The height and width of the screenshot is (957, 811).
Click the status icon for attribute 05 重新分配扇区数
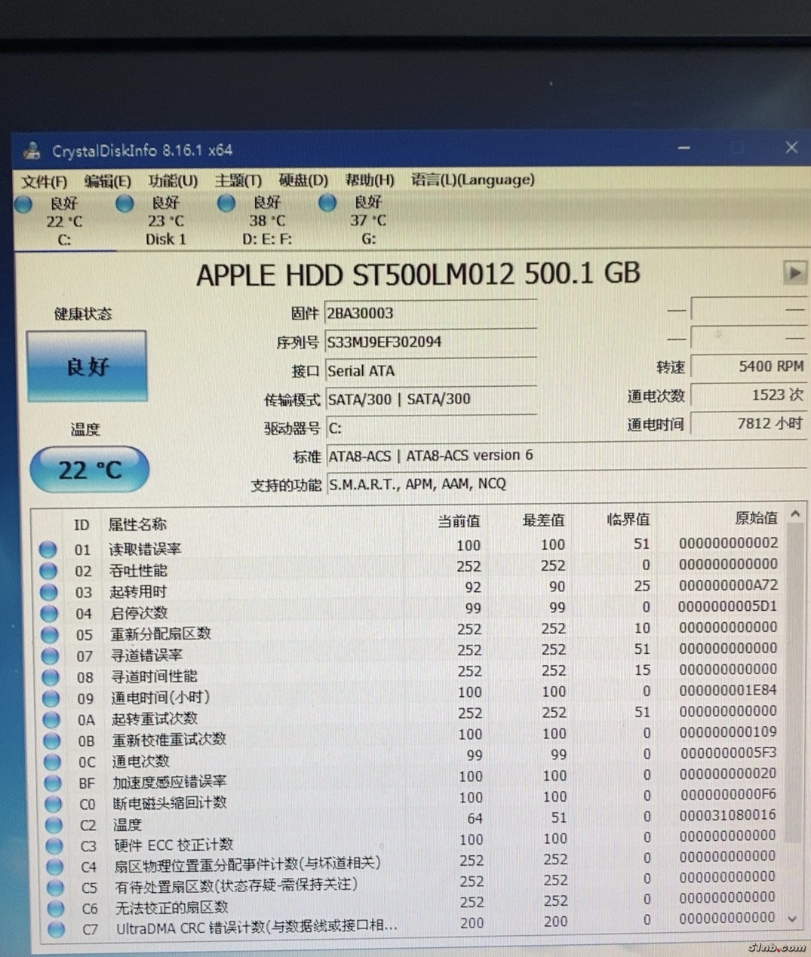pos(50,634)
